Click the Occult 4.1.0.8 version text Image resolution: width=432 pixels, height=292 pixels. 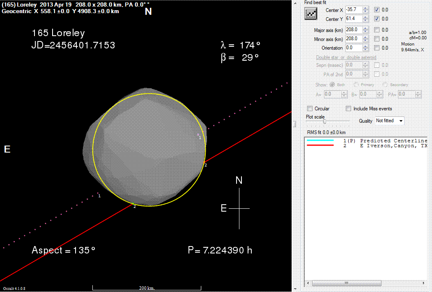[x=14, y=288]
